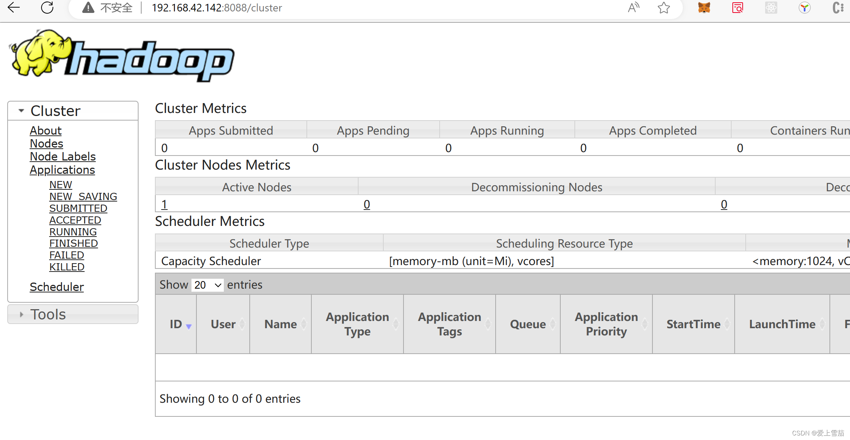Image resolution: width=850 pixels, height=440 pixels.
Task: Click the page reload icon
Action: pos(47,8)
